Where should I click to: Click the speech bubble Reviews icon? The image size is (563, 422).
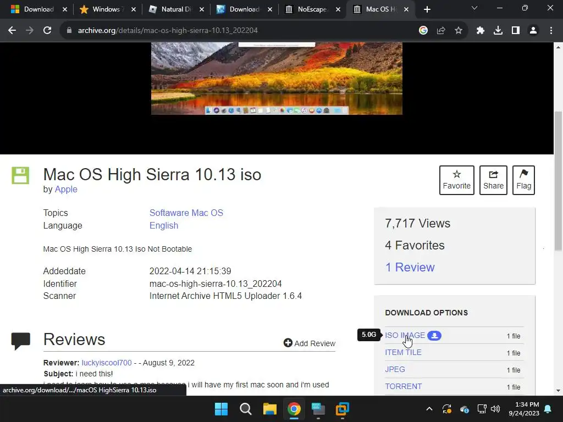[x=20, y=341]
